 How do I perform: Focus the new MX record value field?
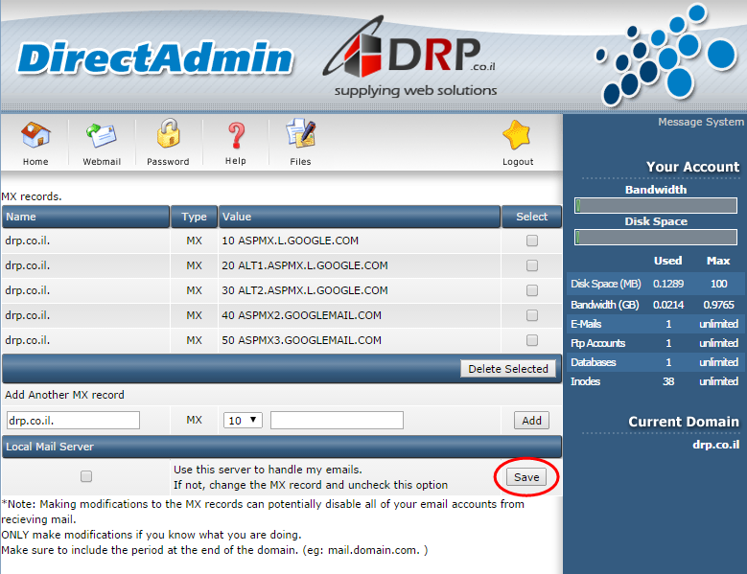coord(337,421)
